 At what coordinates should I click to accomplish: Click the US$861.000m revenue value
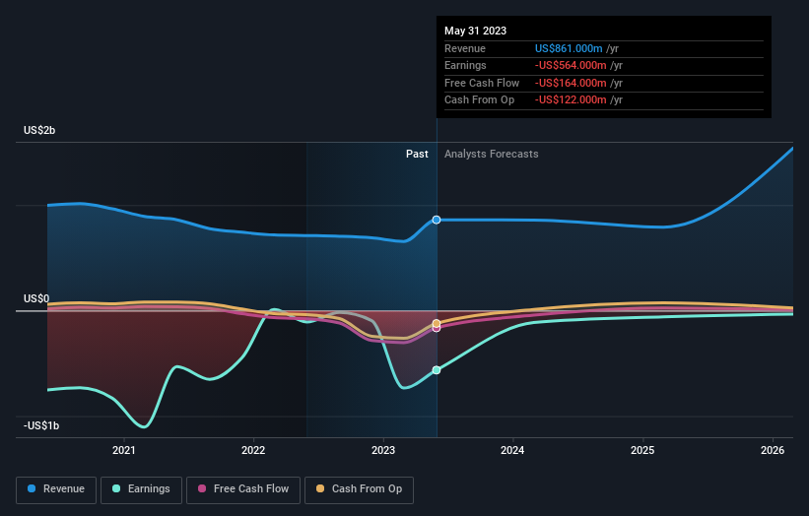[x=569, y=48]
